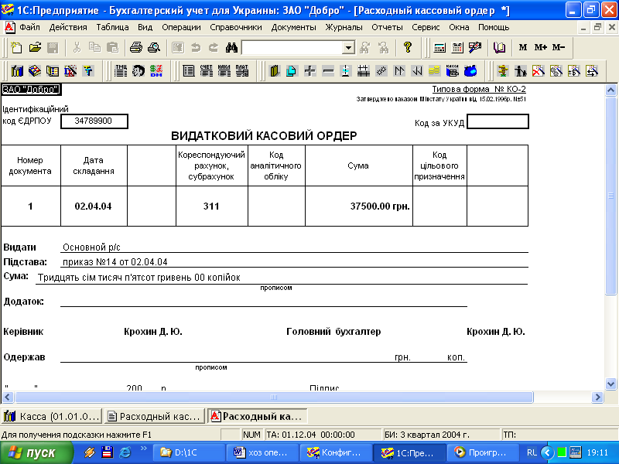Open the Отчеты menu
Screen dimensions: 619x464
(x=387, y=28)
